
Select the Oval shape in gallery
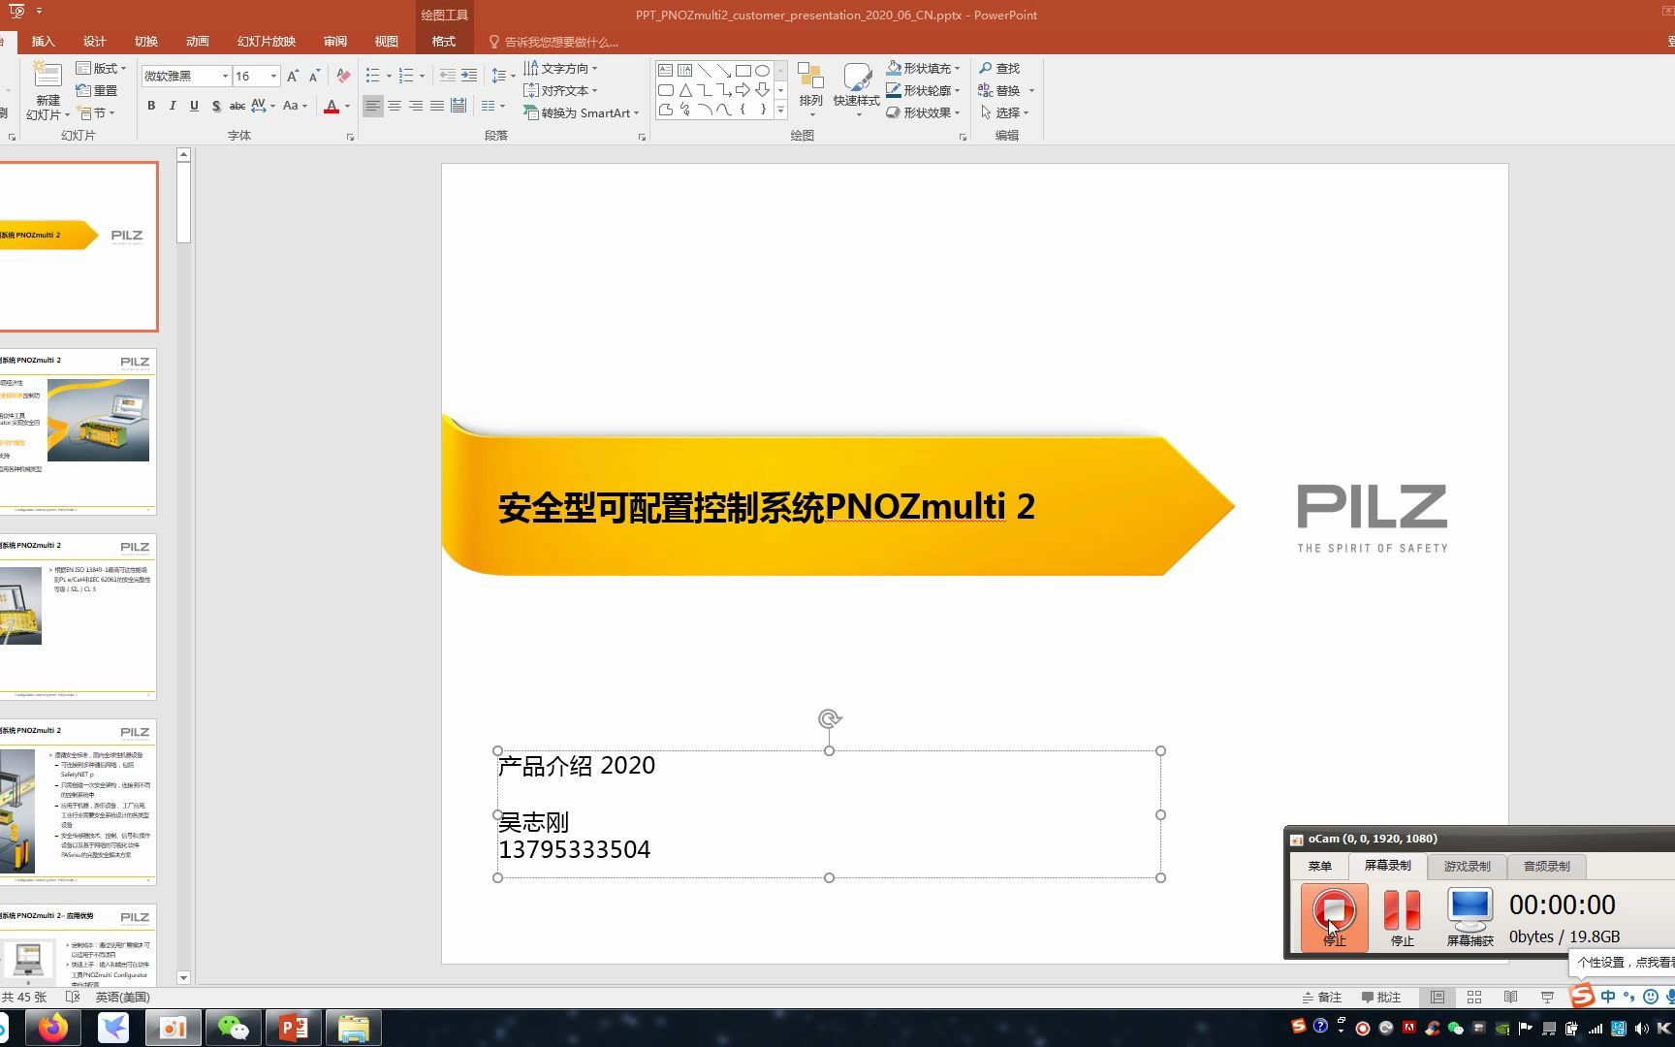pos(762,71)
